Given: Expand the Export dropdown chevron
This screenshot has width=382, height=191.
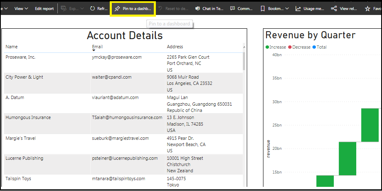Looking at the screenshot, I should [82, 9].
